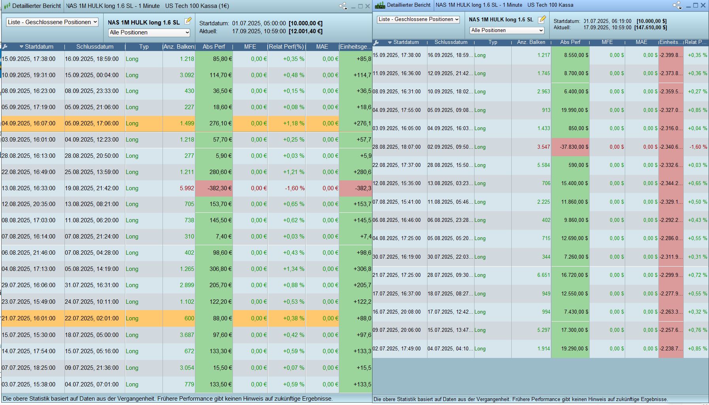Click 'US Tech 100 Kassa (1€)' in left title bar
The image size is (709, 405).
[197, 6]
